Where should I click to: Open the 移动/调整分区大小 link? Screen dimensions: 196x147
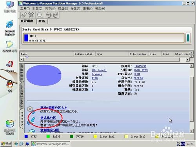pyautogui.click(x=54, y=108)
